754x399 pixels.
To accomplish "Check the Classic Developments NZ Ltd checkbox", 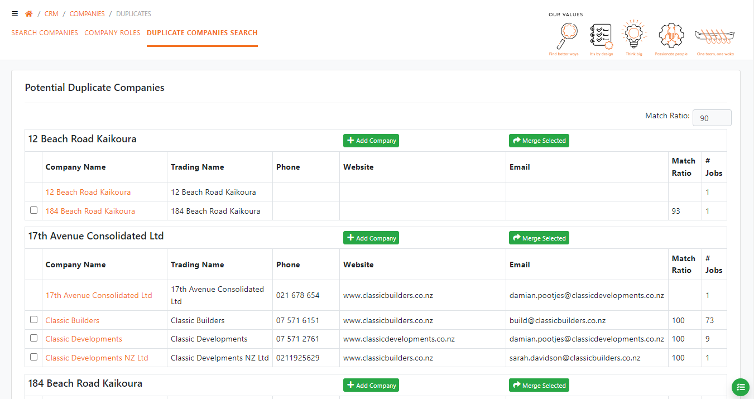I will click(x=34, y=357).
